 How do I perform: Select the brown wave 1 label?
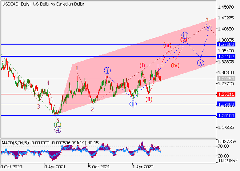[77, 68]
